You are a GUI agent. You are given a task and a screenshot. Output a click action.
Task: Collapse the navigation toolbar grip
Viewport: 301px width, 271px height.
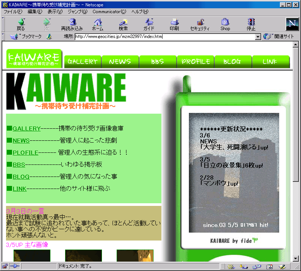tap(3, 24)
